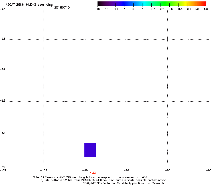
Task: Click the -105 longitude axis label
Action: [3, 170]
